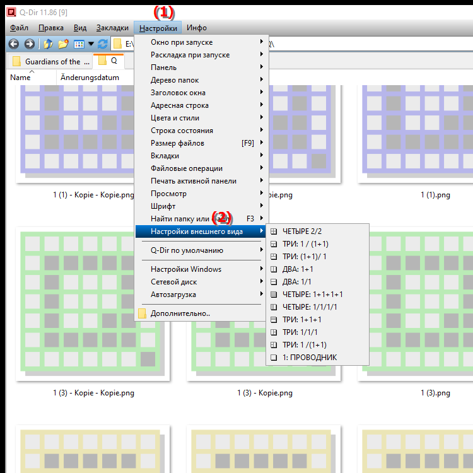
Task: Open the Файл menu
Action: click(x=19, y=28)
